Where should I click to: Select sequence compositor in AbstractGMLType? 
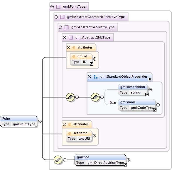pos(70,97)
